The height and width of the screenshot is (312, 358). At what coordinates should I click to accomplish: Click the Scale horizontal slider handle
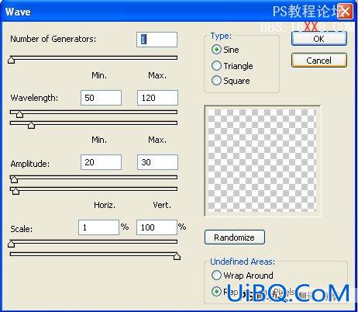pos(11,244)
